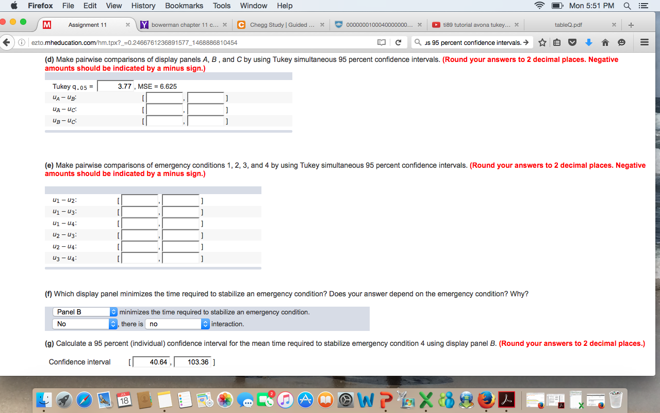
Task: Open System Preferences from the dock
Action: (x=345, y=400)
